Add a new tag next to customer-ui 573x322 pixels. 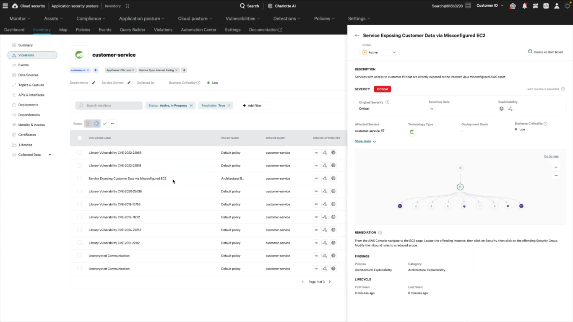click(96, 70)
